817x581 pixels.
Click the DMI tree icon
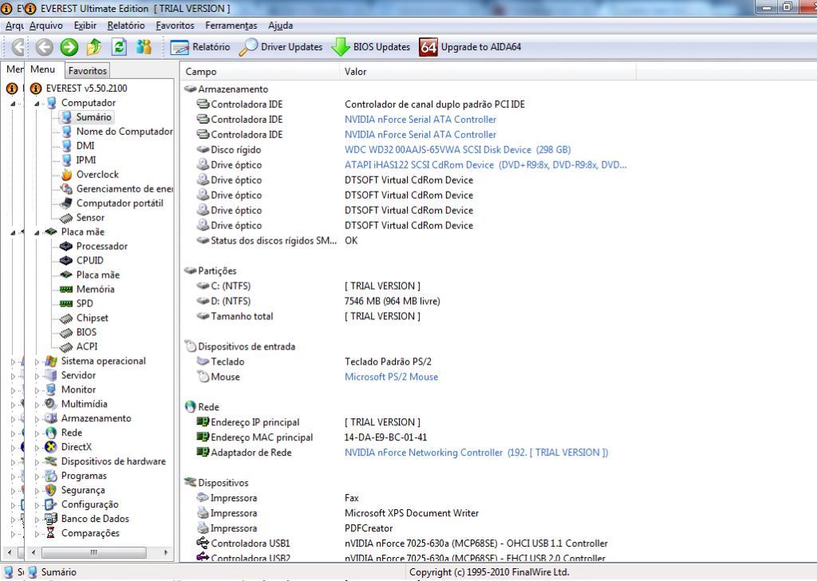point(66,146)
